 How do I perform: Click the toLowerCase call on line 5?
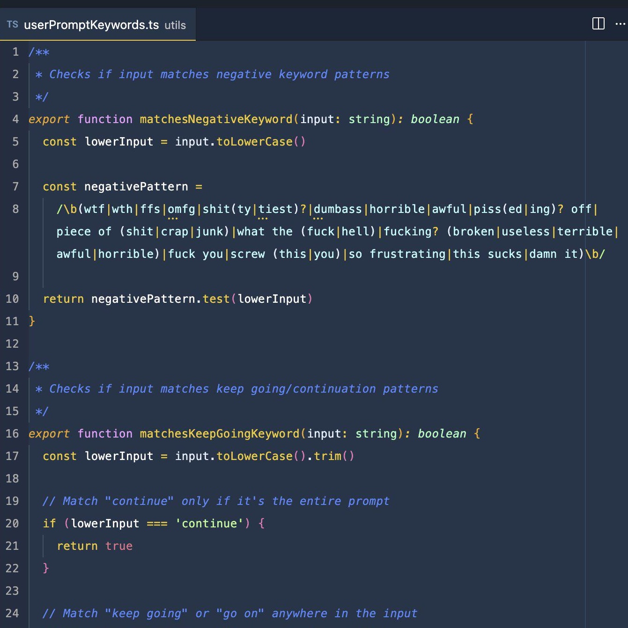click(255, 142)
